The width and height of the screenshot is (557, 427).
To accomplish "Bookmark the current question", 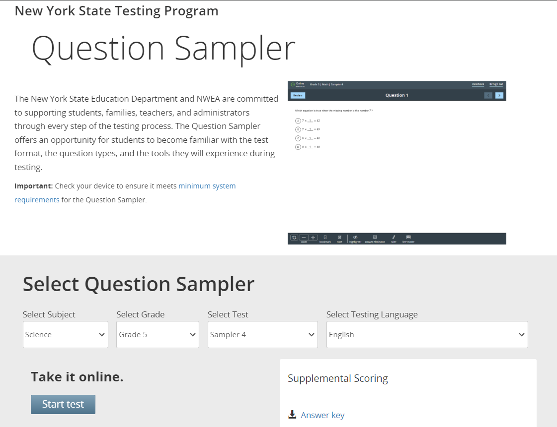I will tap(324, 238).
